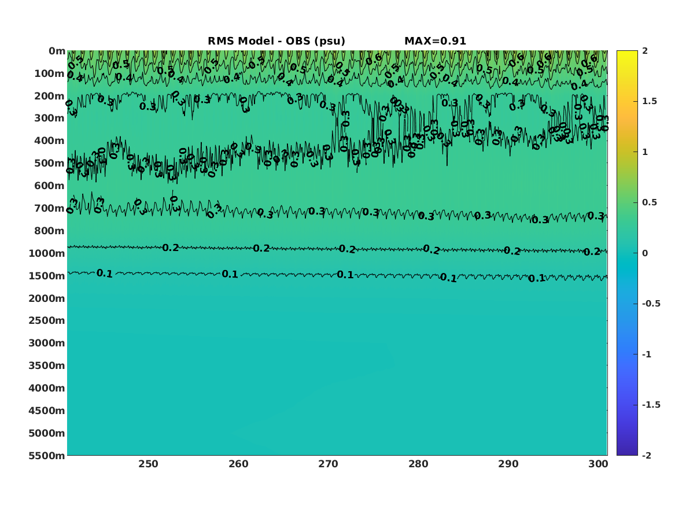
Task: Click the '270' horizontal axis tick label
Action: (x=329, y=464)
